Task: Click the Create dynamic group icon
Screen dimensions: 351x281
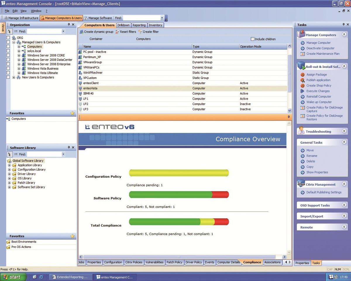Action: (81, 32)
